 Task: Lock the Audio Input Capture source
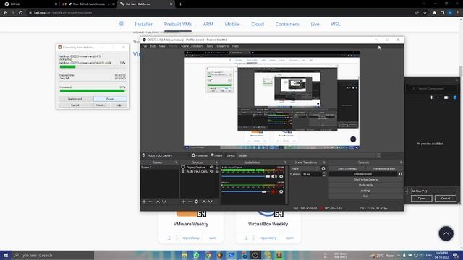coord(217,171)
